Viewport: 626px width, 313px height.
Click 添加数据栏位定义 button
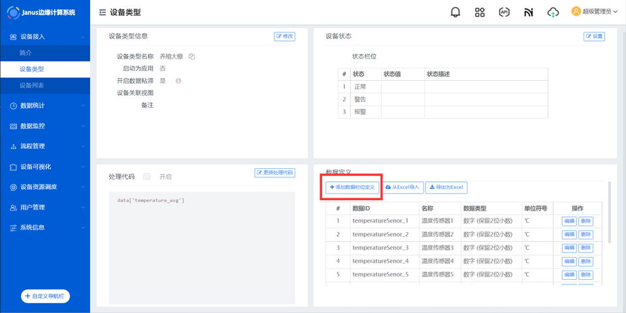click(352, 187)
